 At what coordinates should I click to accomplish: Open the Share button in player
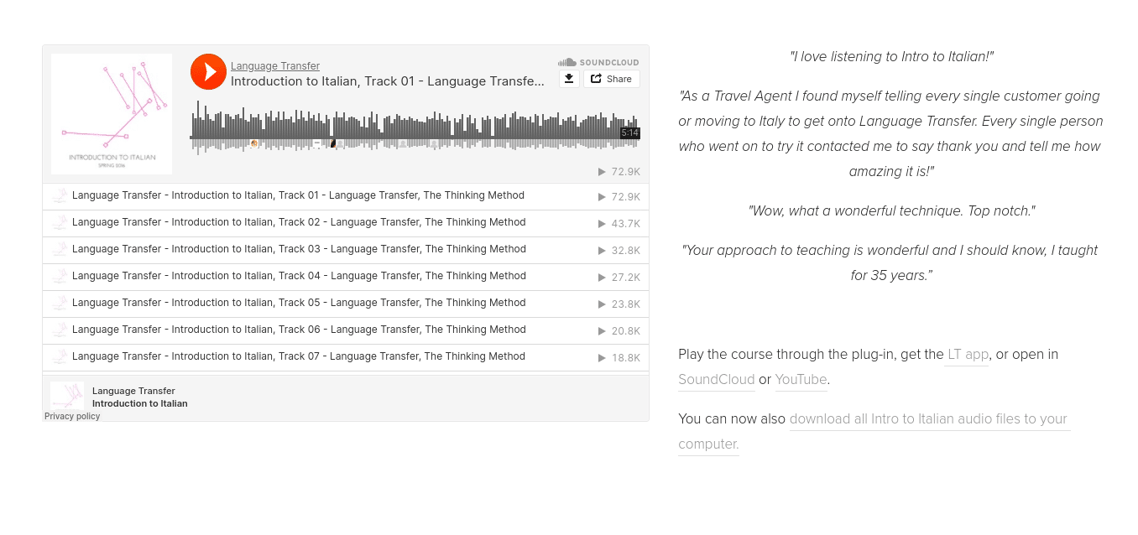click(x=611, y=79)
